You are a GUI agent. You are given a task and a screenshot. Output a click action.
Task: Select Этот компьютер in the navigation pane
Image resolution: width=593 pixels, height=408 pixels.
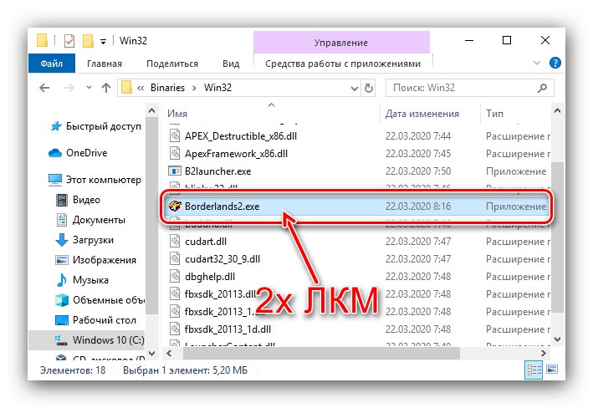coord(103,180)
